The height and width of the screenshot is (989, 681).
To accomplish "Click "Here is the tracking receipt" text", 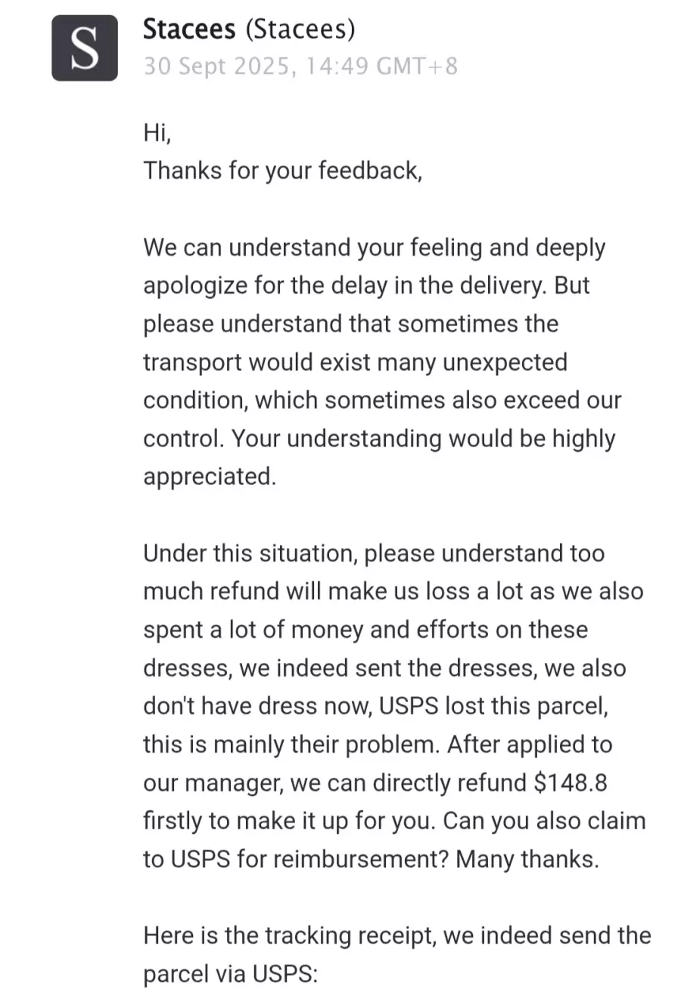I will [289, 935].
